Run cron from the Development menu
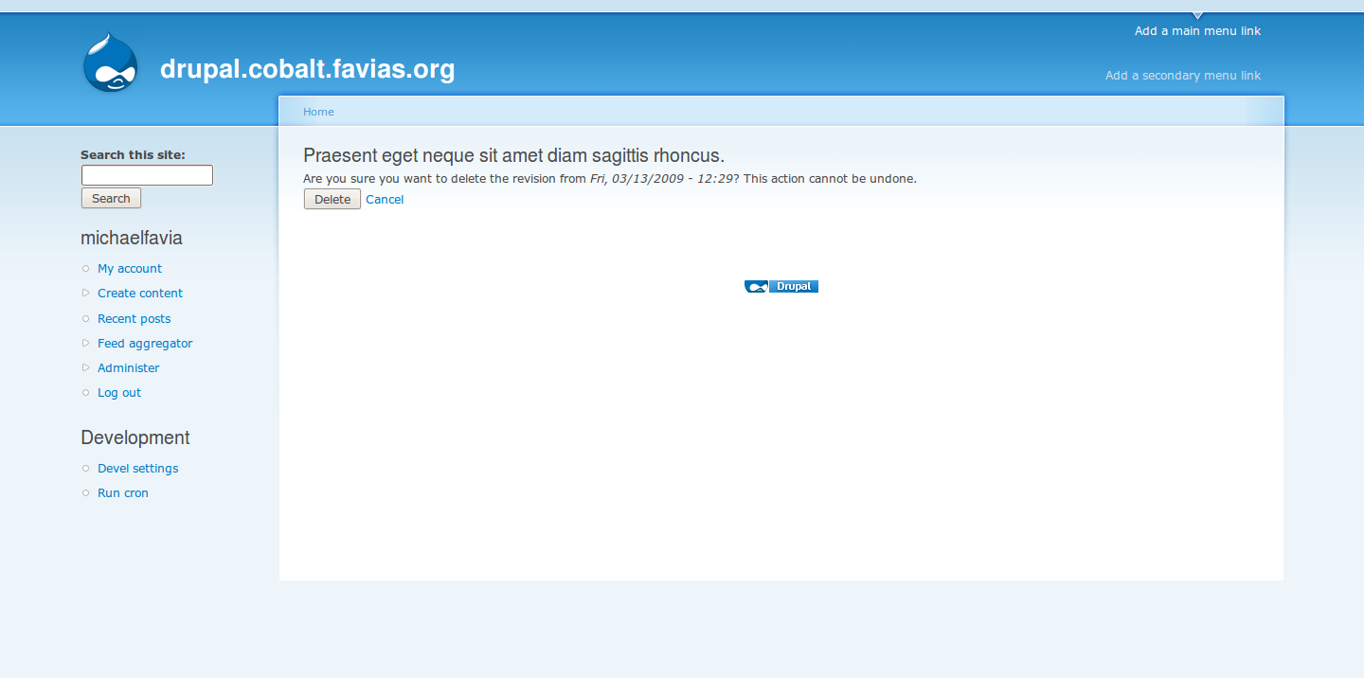 [122, 492]
